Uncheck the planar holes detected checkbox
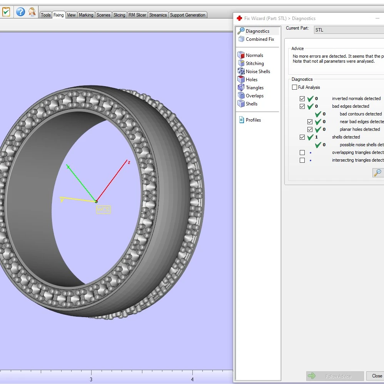The width and height of the screenshot is (384, 384). point(310,129)
